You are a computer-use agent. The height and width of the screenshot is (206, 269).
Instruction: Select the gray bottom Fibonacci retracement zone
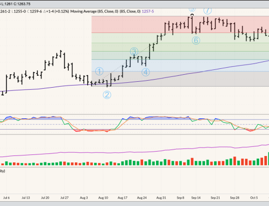point(180,79)
